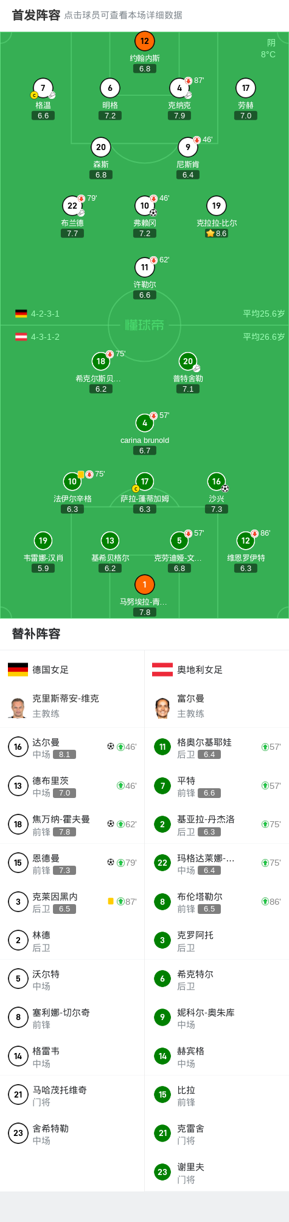
Task: Open substitute 焦万纳-霍夫曼 number 18 row
Action: coord(72,824)
